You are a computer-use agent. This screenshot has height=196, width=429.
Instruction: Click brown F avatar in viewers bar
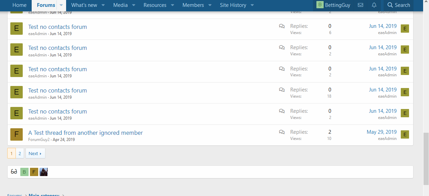coord(34,172)
